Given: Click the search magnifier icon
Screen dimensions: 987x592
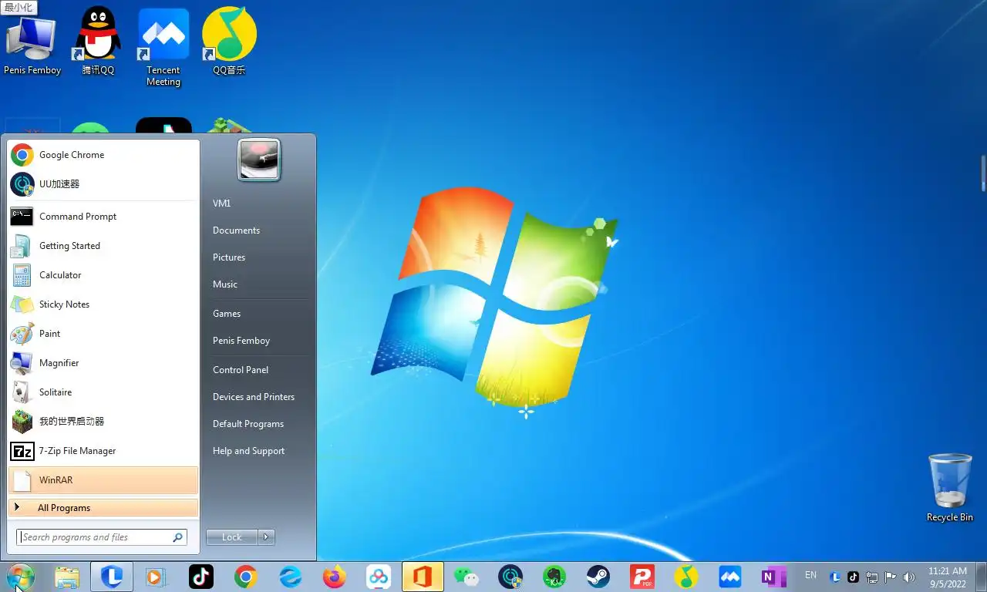Looking at the screenshot, I should pyautogui.click(x=177, y=537).
